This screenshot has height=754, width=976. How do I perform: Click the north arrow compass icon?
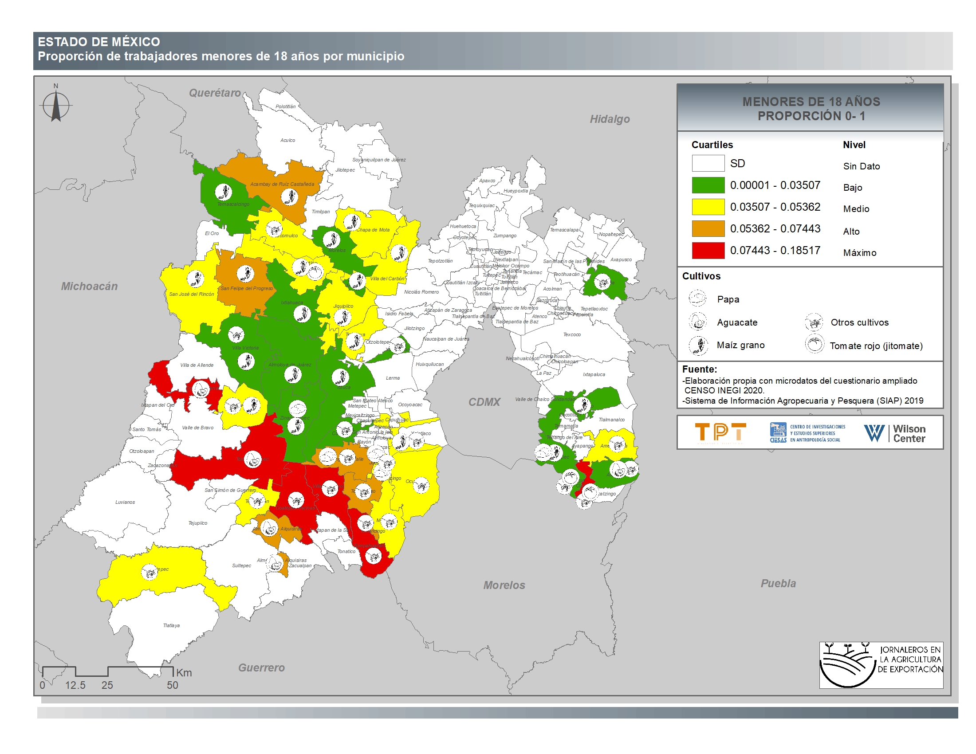point(56,106)
